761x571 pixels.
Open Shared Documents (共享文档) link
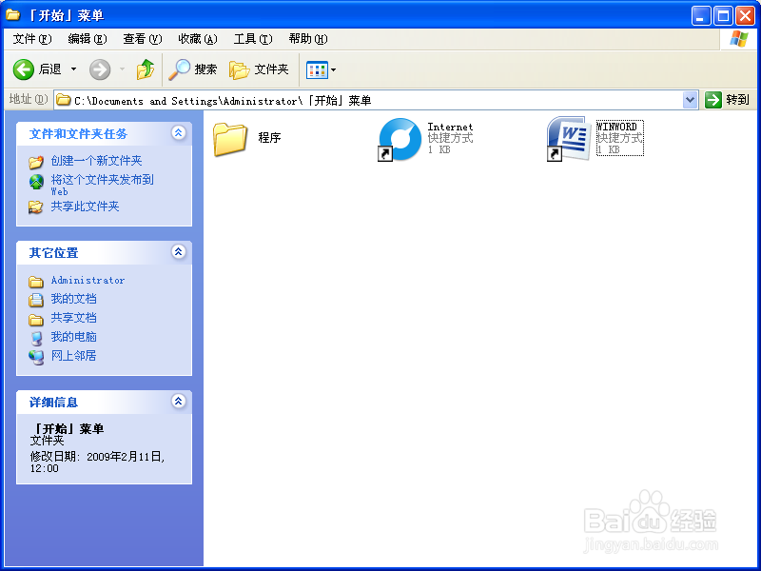(x=74, y=318)
